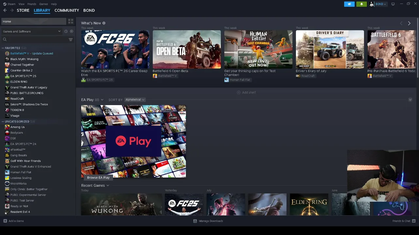This screenshot has width=419, height=235.
Task: Click the Among Us game icon
Action: 7,127
